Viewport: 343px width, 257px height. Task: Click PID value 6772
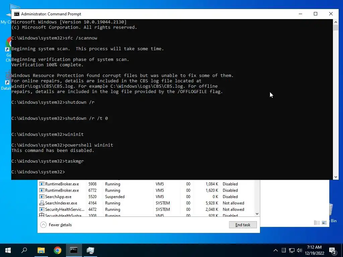[92, 190]
